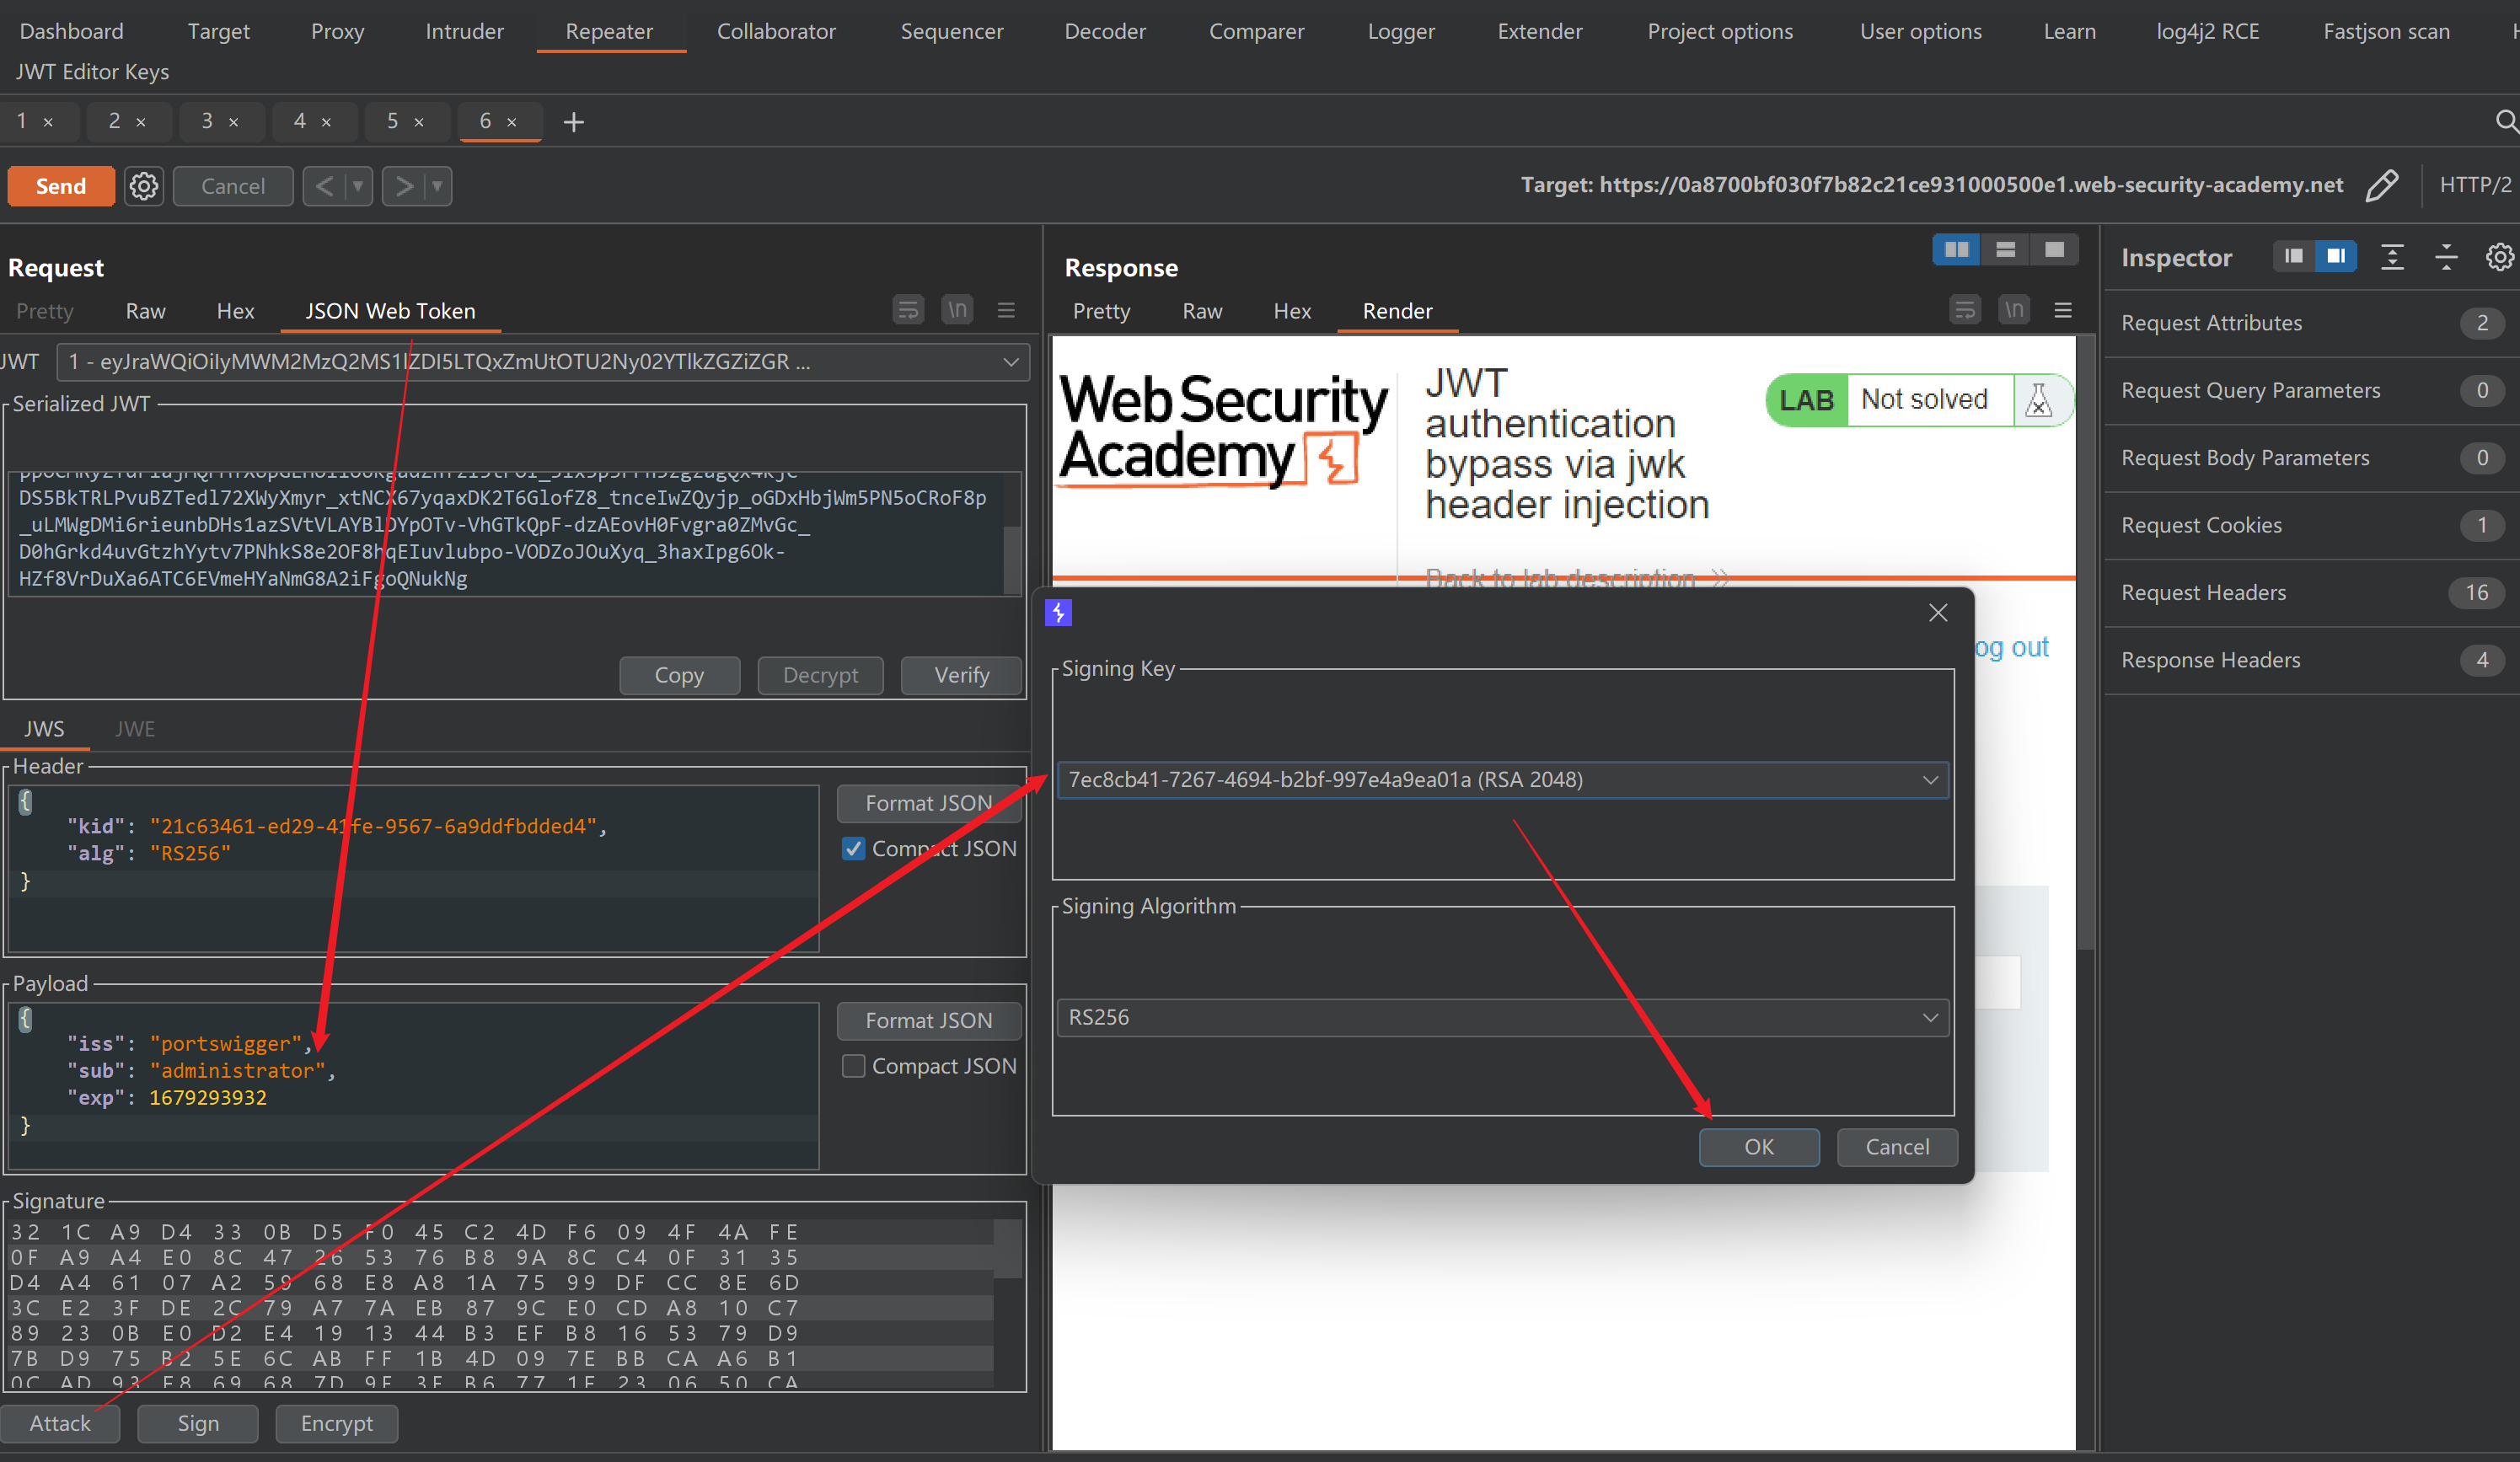2520x1462 pixels.
Task: Switch response view to Pretty
Action: pos(1101,311)
